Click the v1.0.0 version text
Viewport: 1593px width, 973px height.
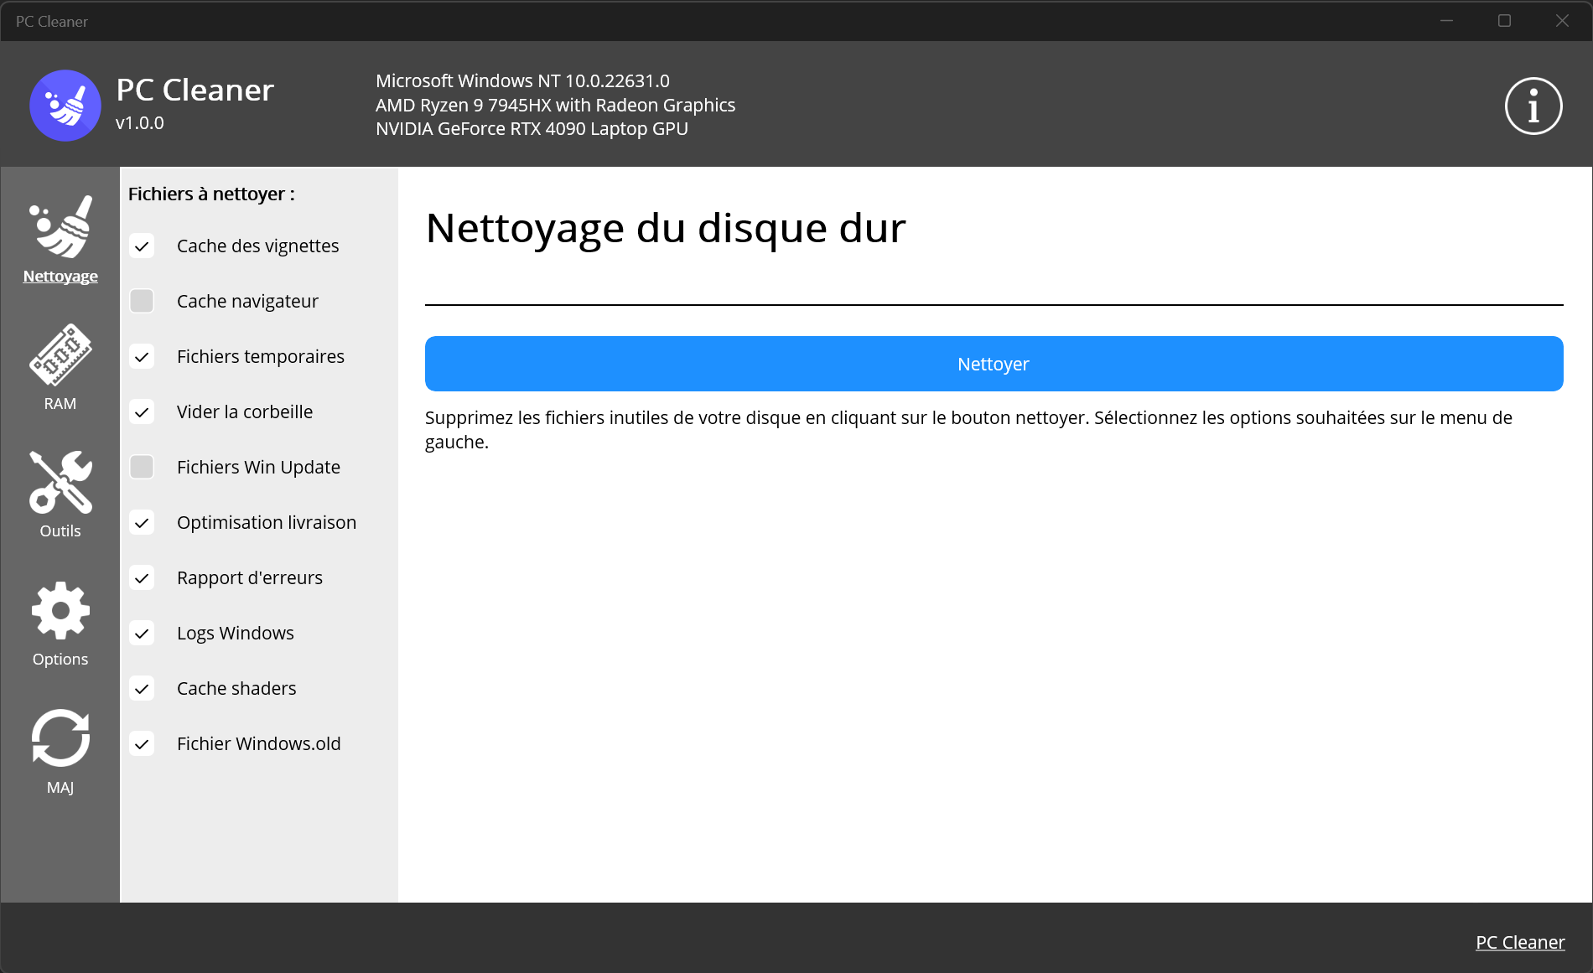click(140, 122)
